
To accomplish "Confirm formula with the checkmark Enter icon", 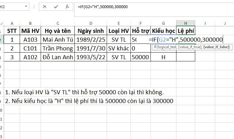I will point(56,7).
